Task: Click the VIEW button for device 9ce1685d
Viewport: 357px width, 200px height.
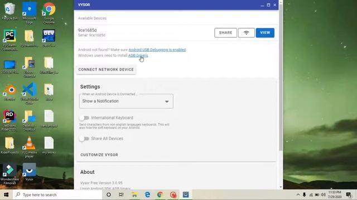Action: (x=265, y=33)
